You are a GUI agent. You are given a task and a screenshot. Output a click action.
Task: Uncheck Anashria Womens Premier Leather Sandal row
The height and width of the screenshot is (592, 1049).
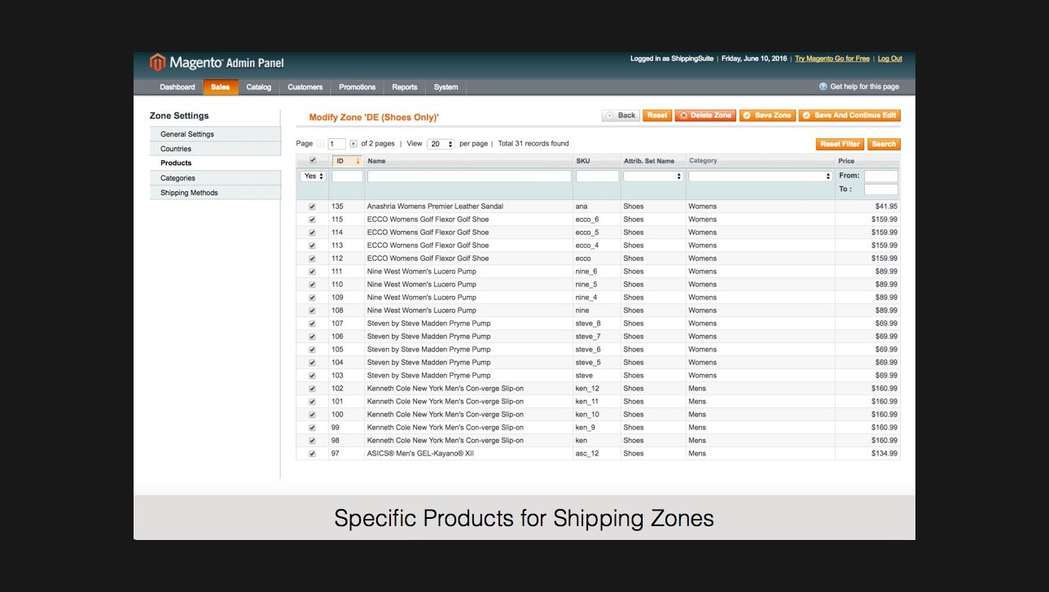(x=312, y=207)
